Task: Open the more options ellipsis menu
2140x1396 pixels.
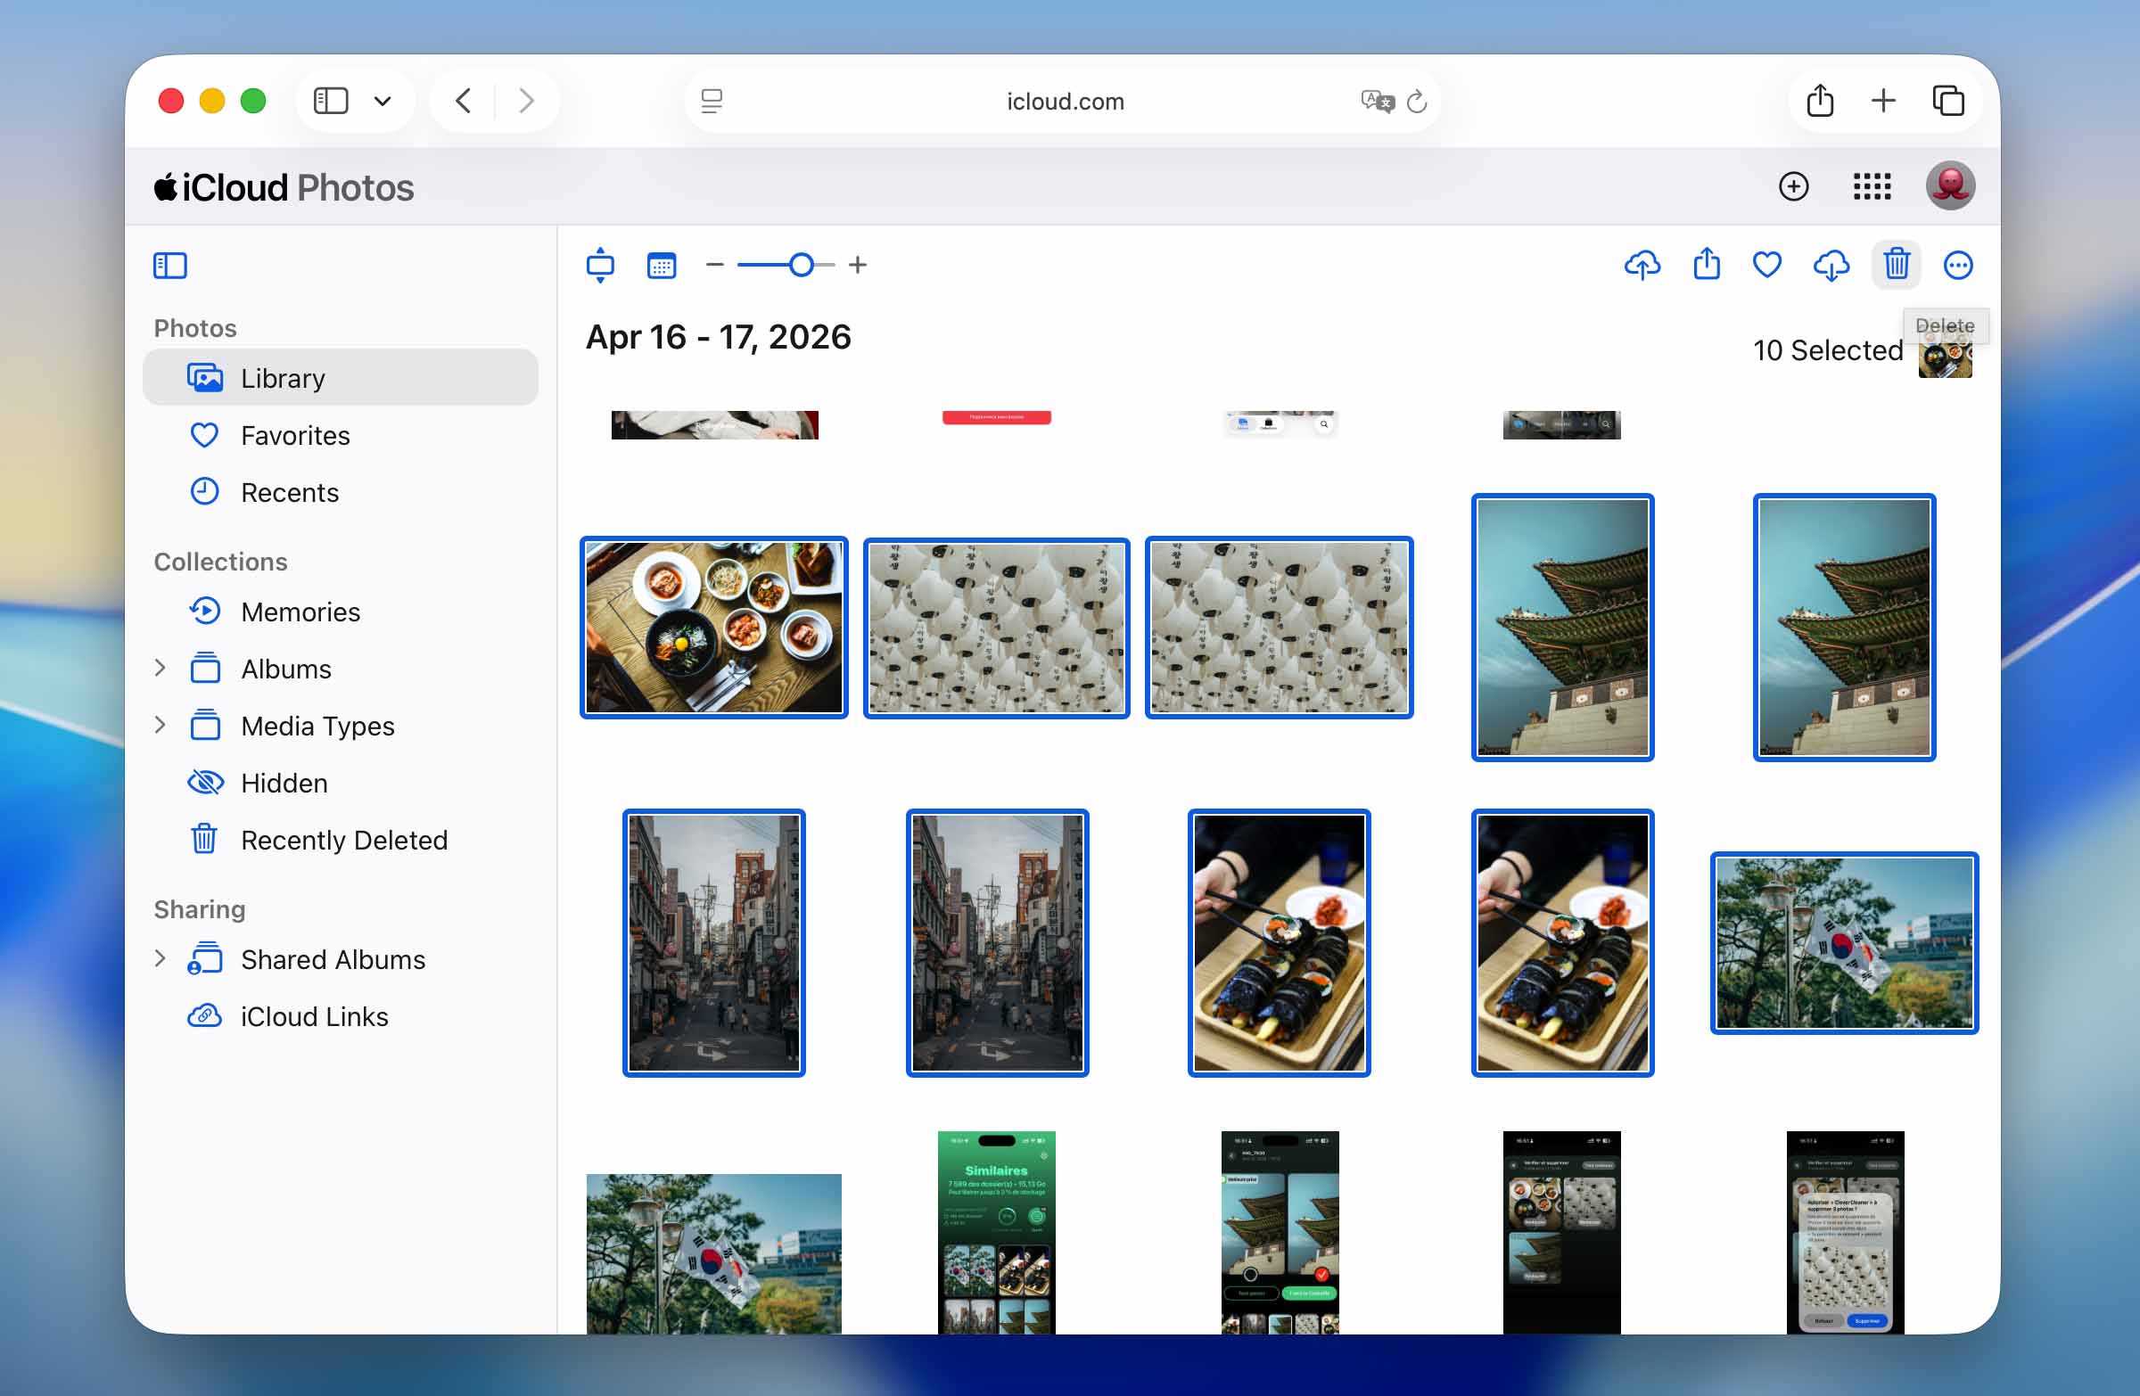Action: pos(1957,265)
